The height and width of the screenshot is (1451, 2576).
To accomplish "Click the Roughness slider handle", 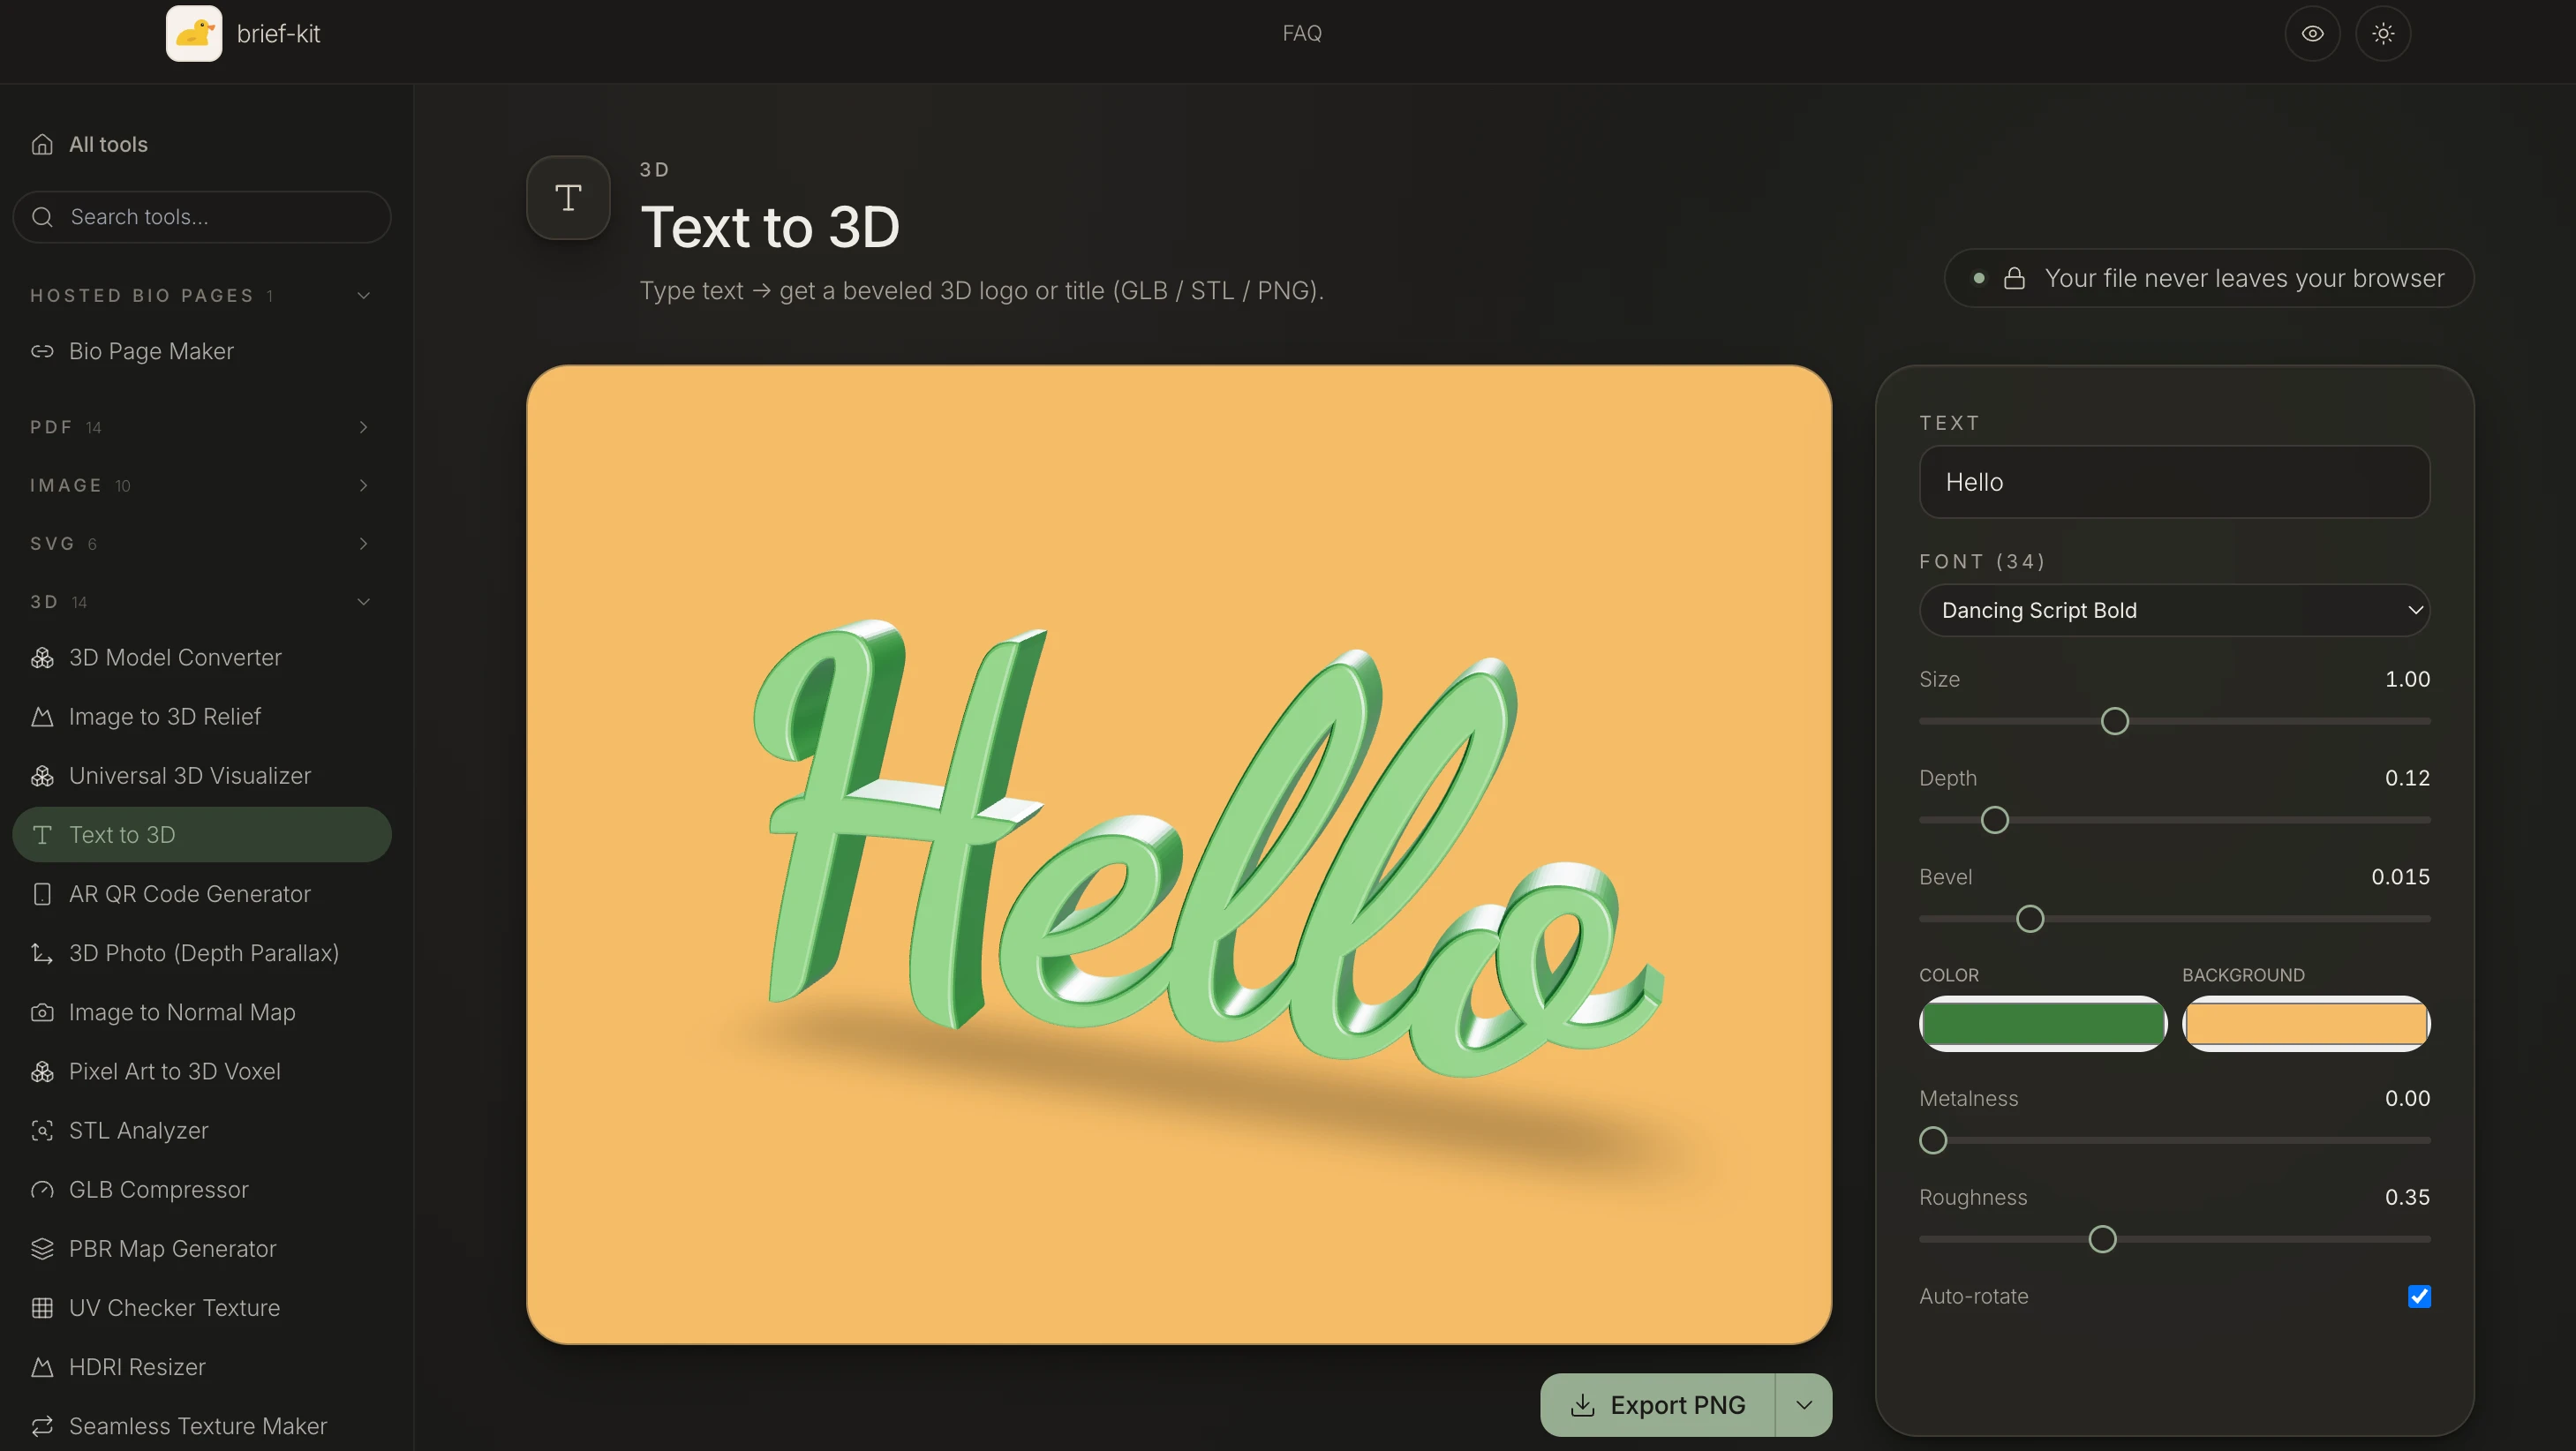I will coord(2102,1239).
